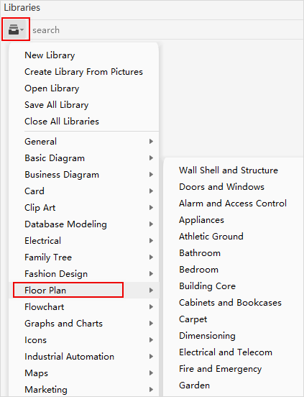Image resolution: width=304 pixels, height=397 pixels.
Task: Open Electrical and Telecom library
Action: point(226,352)
